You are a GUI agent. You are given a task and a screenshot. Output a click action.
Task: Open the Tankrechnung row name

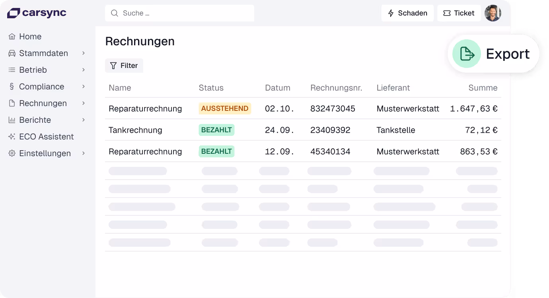point(135,130)
